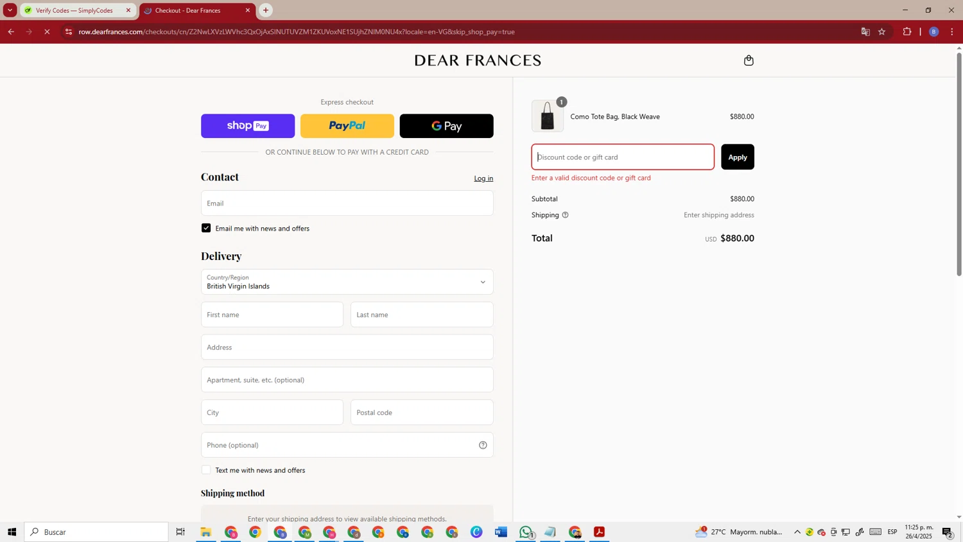Open File Explorer from the taskbar
This screenshot has width=963, height=542.
[206, 532]
